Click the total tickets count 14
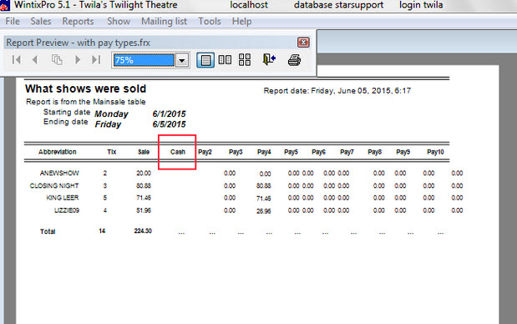Screen dimensions: 517x324 coord(102,231)
